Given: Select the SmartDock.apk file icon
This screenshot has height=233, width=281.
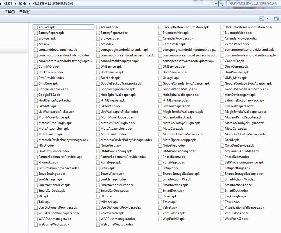Looking at the screenshot, I should 160,191.
